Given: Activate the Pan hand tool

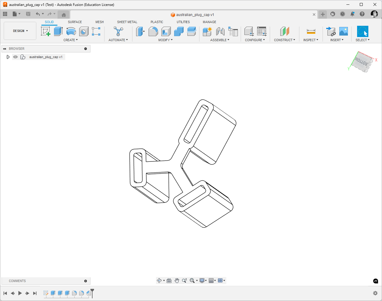Looking at the screenshot, I should 177,281.
